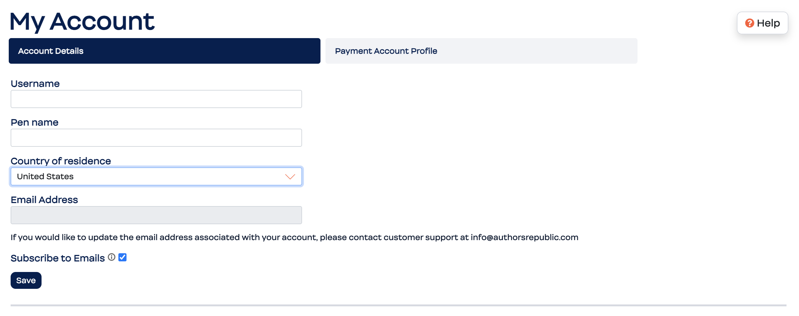Click the Pen name field label

(x=35, y=122)
